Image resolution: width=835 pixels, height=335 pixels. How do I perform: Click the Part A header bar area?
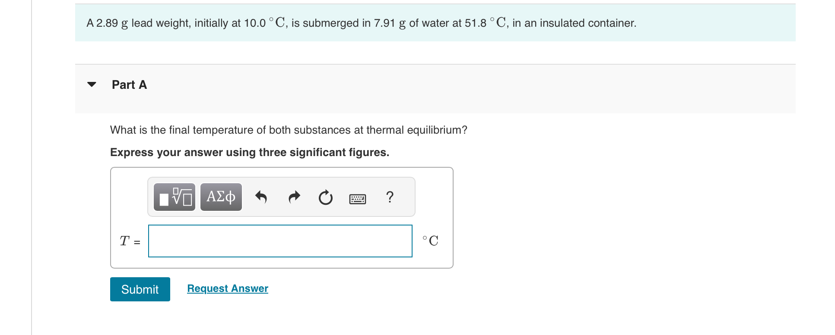pos(432,88)
